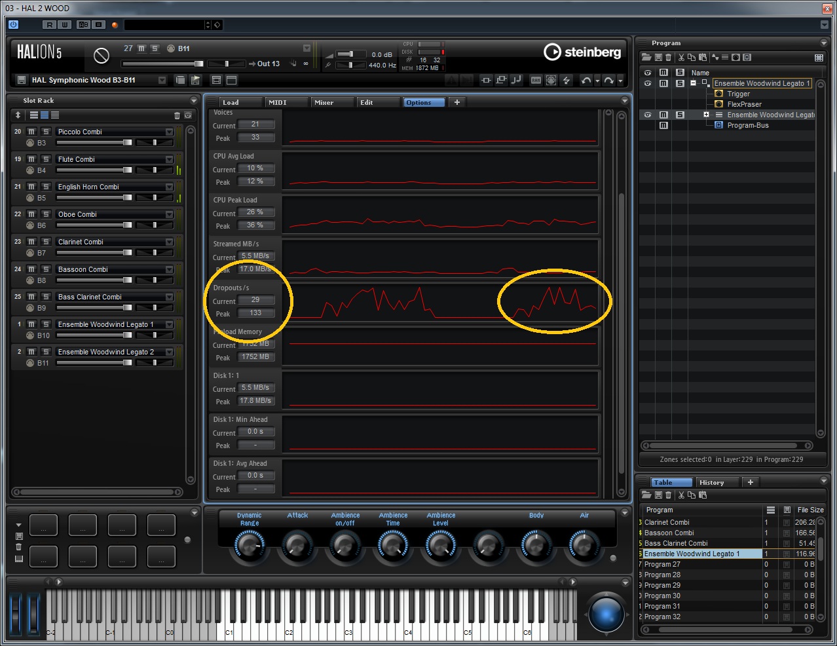This screenshot has width=837, height=646.
Task: Adjust the main program level slider
Action: pos(162,64)
